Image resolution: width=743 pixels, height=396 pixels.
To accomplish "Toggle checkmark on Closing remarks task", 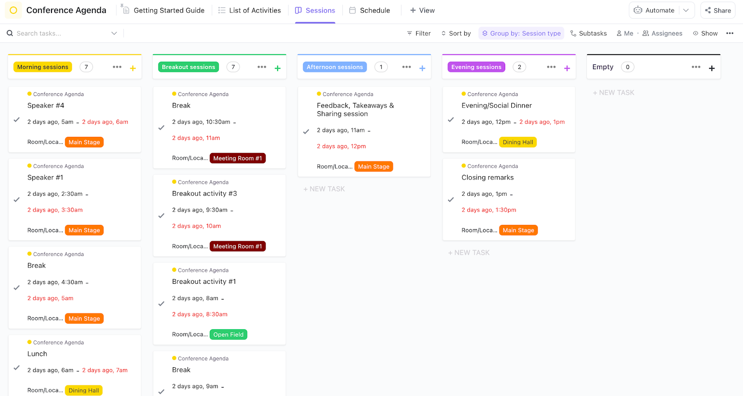I will tap(451, 200).
